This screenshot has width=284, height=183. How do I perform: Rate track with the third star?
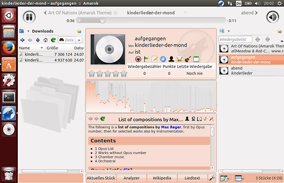[108, 74]
